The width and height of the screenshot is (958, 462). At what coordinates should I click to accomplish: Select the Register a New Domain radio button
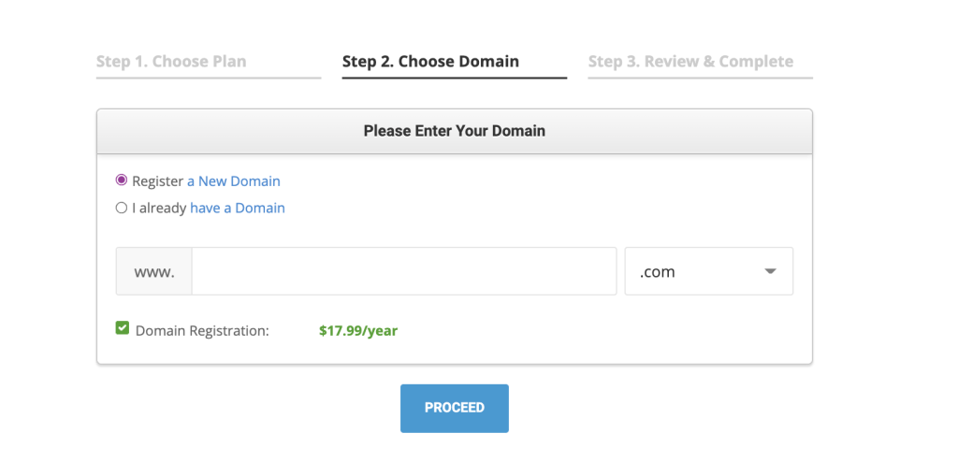coord(122,180)
